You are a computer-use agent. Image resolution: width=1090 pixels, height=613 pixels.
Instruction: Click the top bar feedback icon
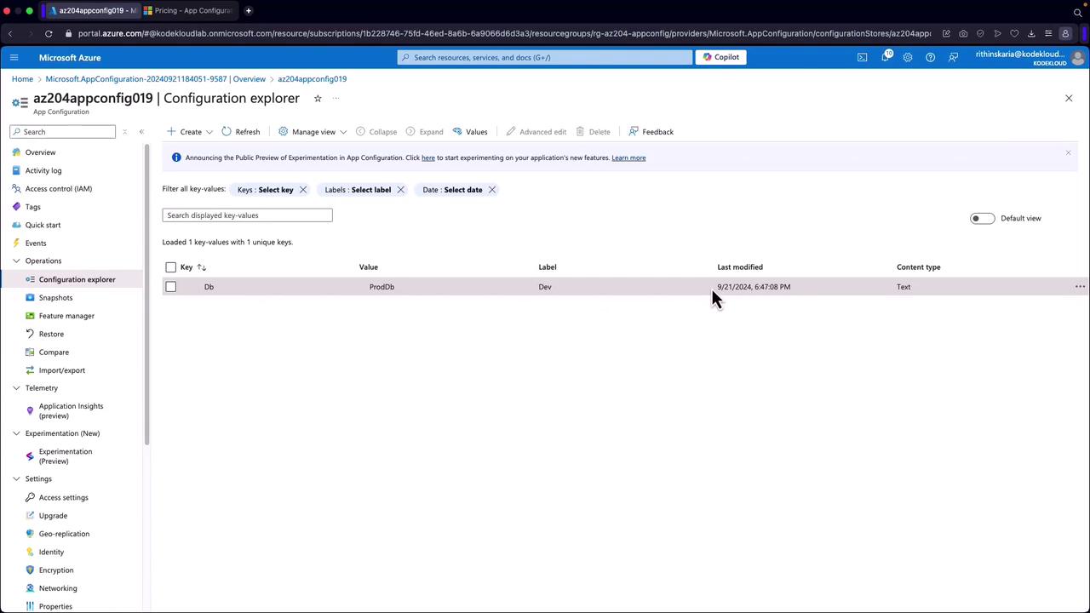tap(953, 57)
